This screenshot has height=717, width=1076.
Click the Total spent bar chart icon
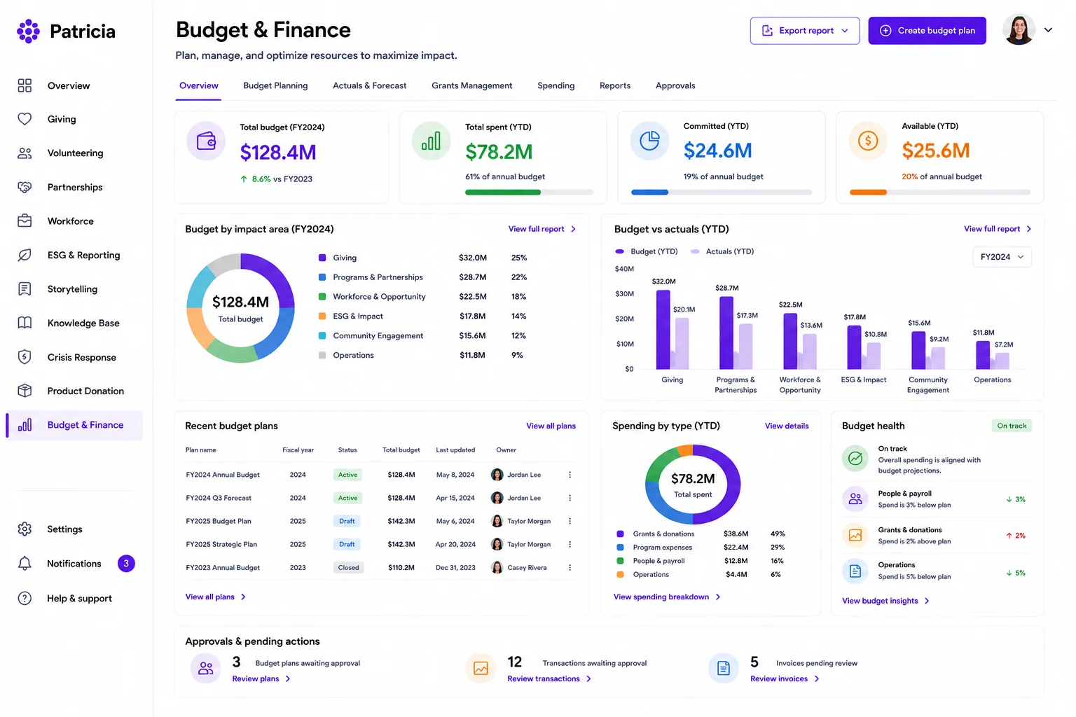[x=431, y=141]
